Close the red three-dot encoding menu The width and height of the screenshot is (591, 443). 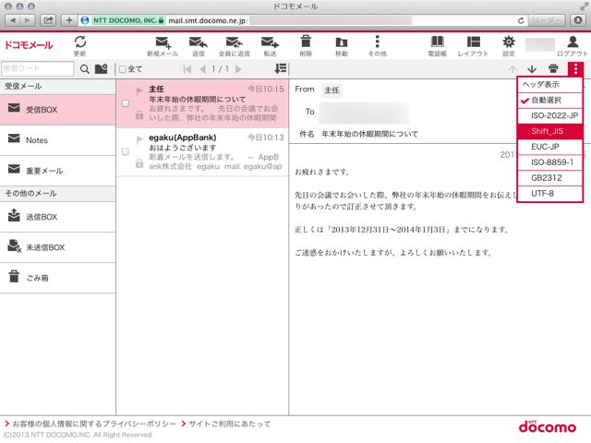click(x=575, y=69)
